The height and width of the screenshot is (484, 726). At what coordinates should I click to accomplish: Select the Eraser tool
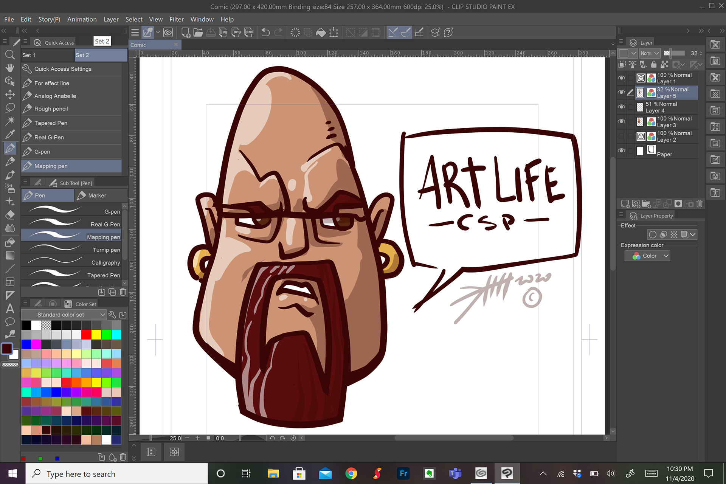pyautogui.click(x=10, y=215)
